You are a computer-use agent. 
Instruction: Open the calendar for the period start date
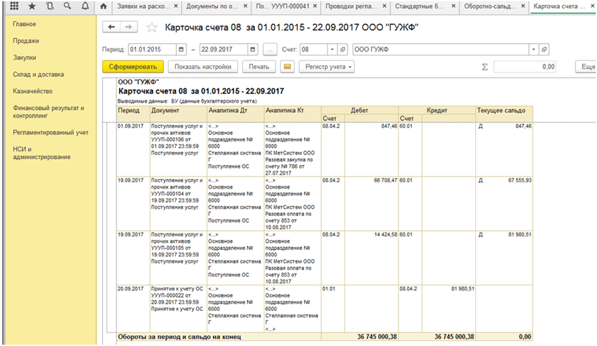pyautogui.click(x=181, y=50)
